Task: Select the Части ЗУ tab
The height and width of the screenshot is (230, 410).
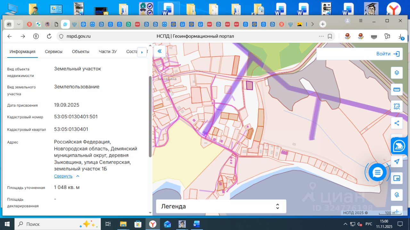Action: tap(108, 52)
